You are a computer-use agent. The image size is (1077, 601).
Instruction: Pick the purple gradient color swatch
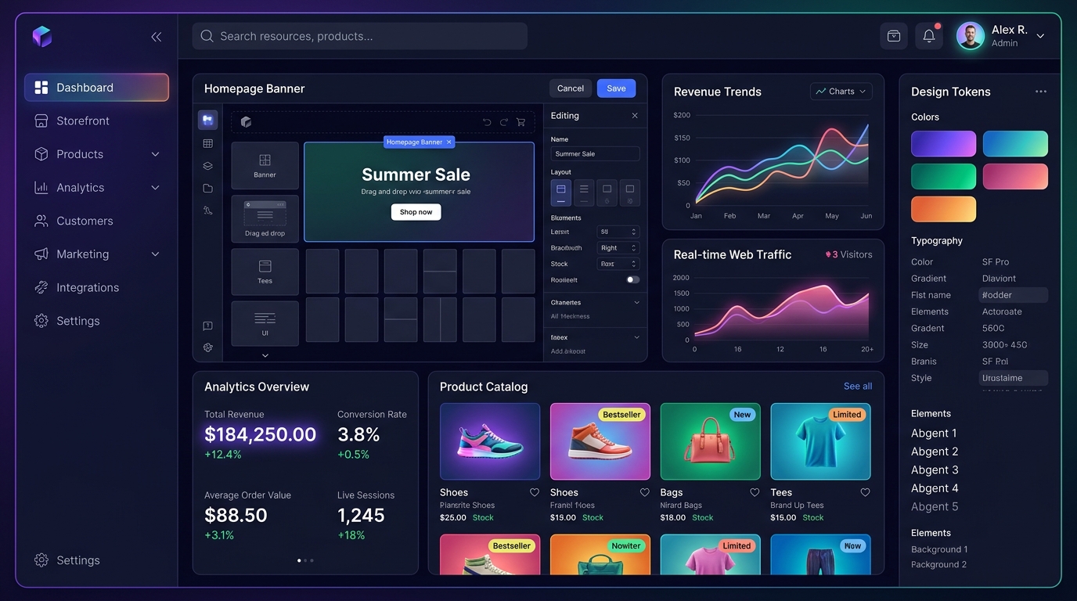point(943,144)
